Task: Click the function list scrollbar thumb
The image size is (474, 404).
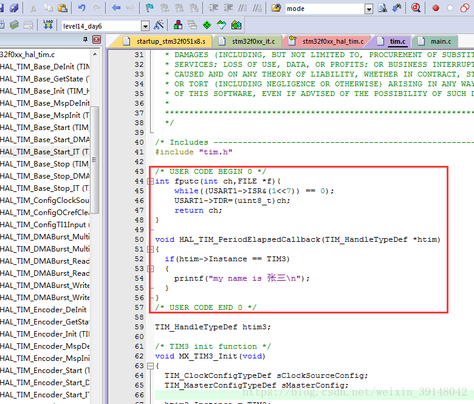Action: point(95,160)
